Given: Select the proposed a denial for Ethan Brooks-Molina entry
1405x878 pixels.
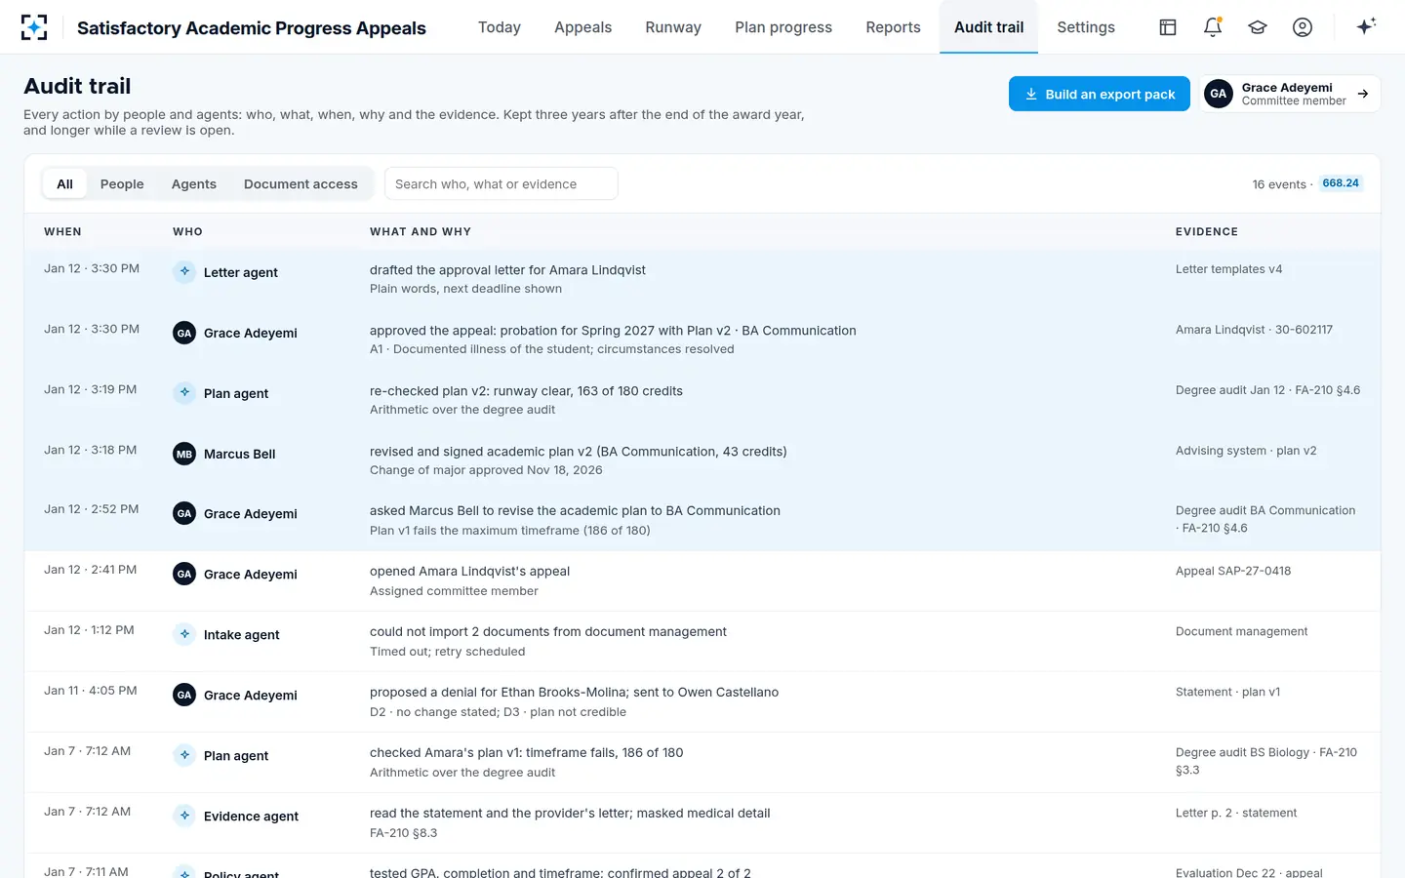Looking at the screenshot, I should tap(702, 702).
